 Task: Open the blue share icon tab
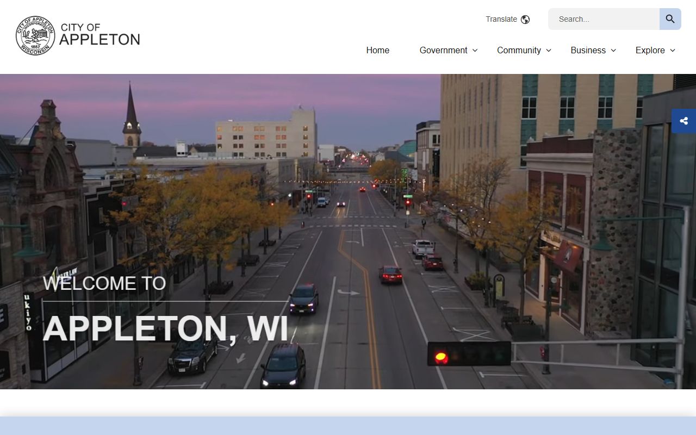coord(683,121)
